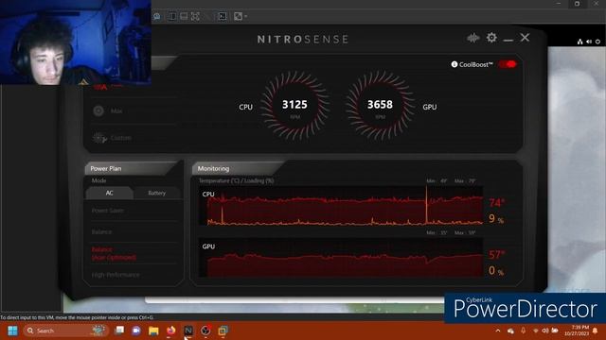The height and width of the screenshot is (340, 606).
Task: Click the taskbar Search box
Action: [65, 331]
